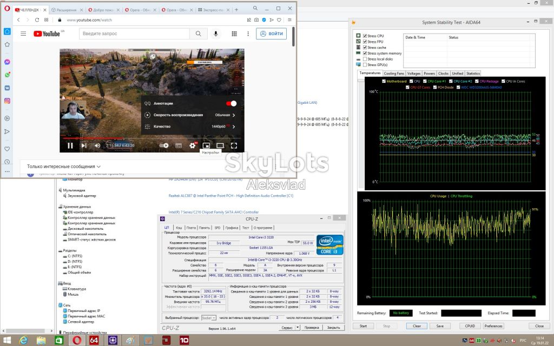The width and height of the screenshot is (554, 346).
Task: Switch to the Память tab in CPU-Z
Action: [x=204, y=228]
